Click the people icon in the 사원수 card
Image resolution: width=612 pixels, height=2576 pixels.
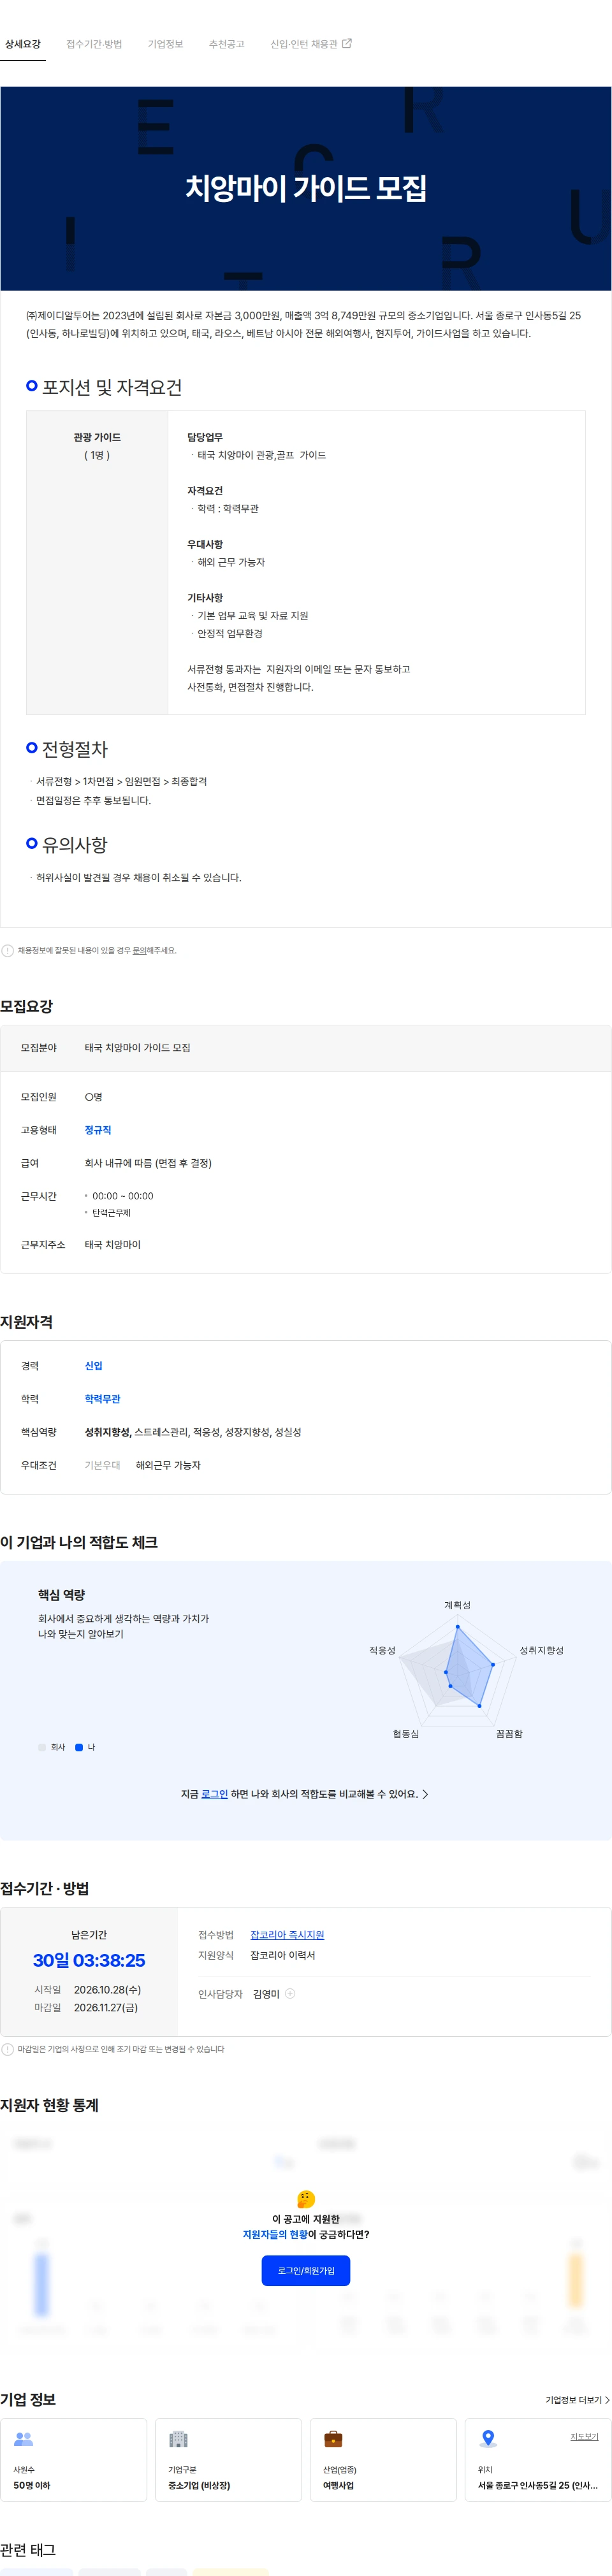click(x=23, y=2439)
